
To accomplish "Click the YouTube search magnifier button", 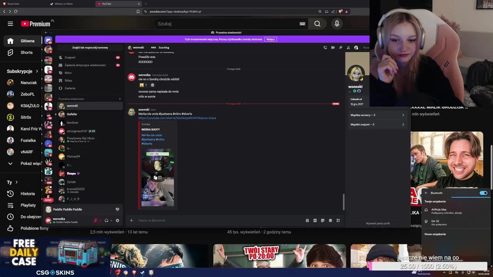I will (x=317, y=24).
